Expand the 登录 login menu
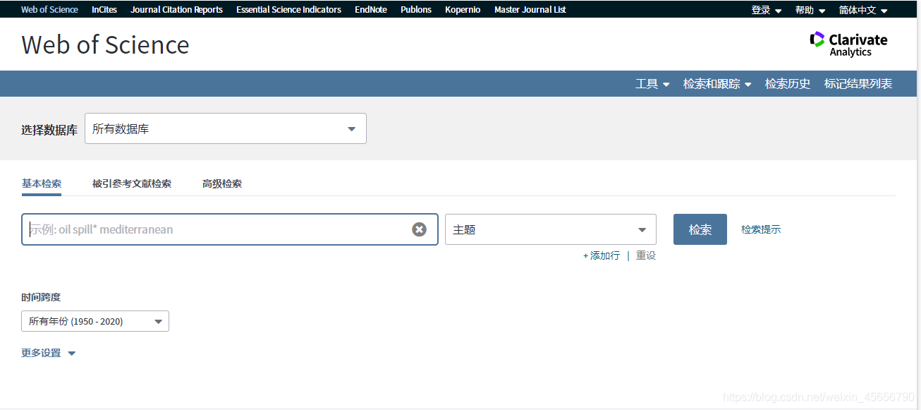Viewport: 921px width, 410px height. pos(767,10)
